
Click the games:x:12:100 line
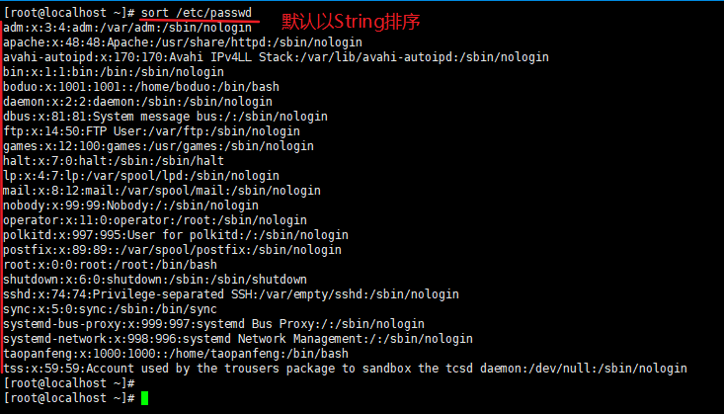(158, 146)
